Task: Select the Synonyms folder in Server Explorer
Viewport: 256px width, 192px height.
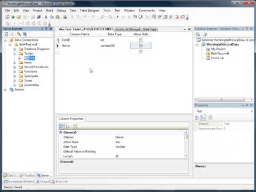Action: (31, 76)
